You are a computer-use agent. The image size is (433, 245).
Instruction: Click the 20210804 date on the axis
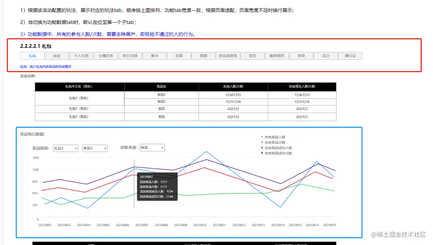(x=84, y=225)
